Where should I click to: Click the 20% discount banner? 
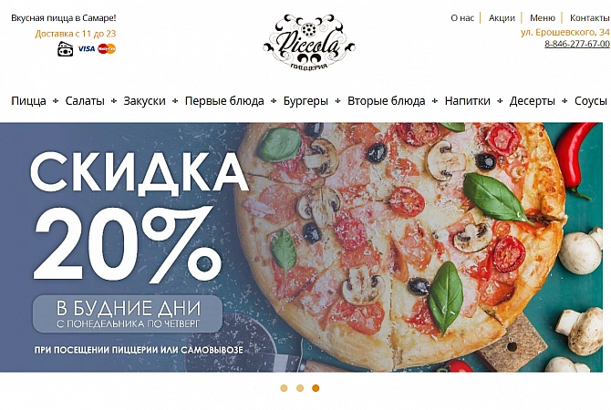(x=301, y=247)
